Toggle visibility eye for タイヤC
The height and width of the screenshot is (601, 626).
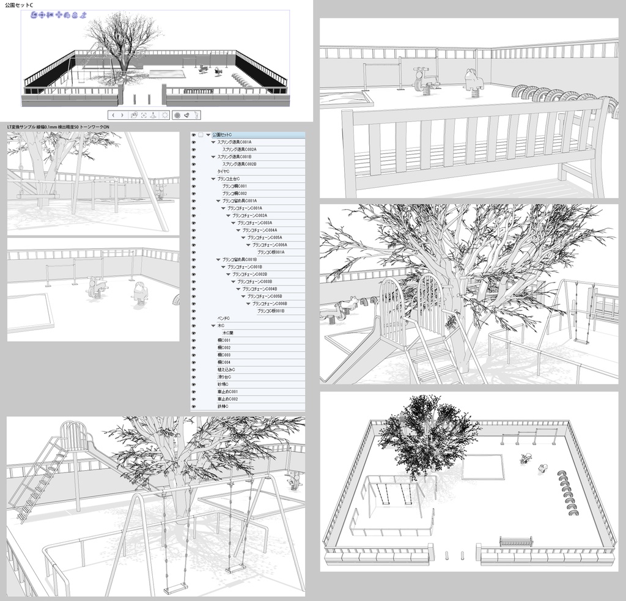(x=194, y=172)
